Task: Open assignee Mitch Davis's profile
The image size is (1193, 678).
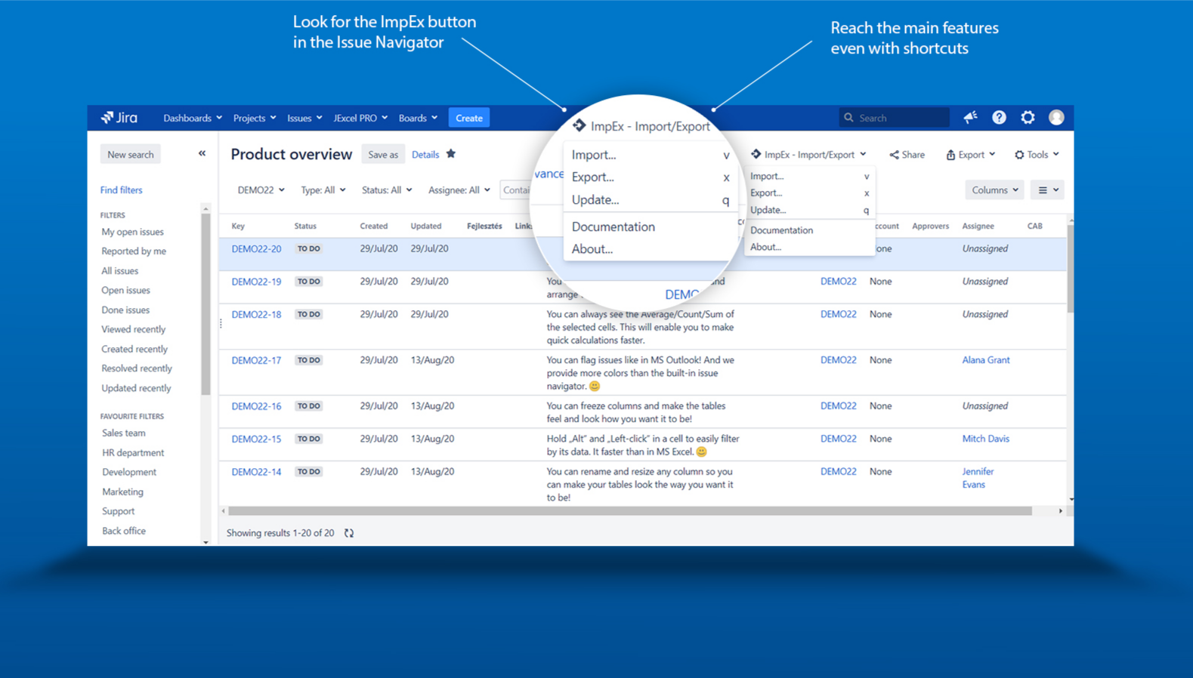Action: tap(985, 439)
